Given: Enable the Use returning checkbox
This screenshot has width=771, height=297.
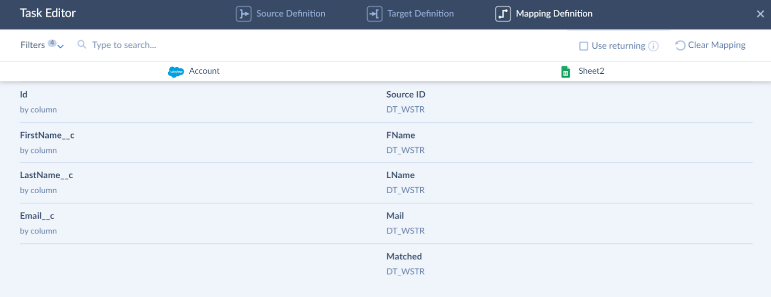Looking at the screenshot, I should (x=584, y=46).
